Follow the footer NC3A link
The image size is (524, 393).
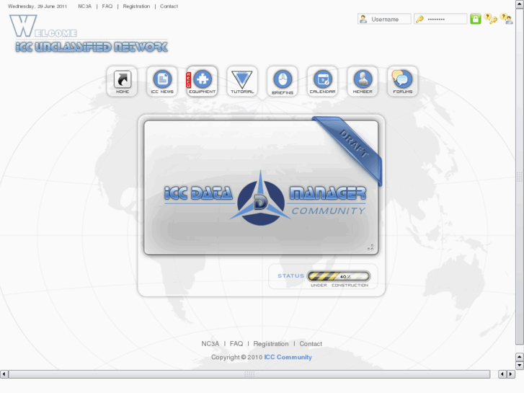210,344
